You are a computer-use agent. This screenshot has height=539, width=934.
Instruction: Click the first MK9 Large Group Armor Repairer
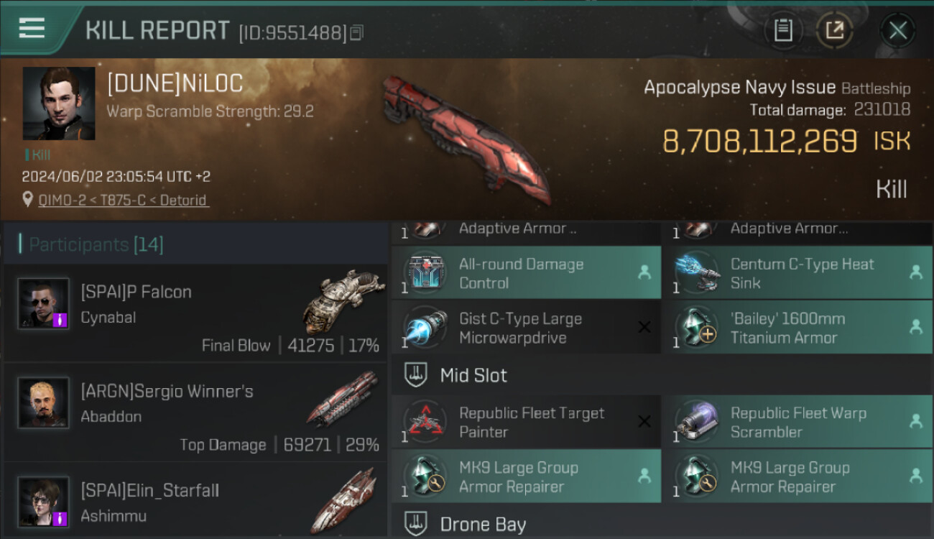click(x=527, y=476)
